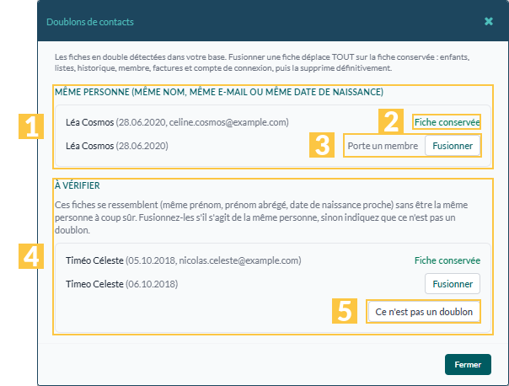Click the MÊME PERSONNE section heading

[219, 92]
